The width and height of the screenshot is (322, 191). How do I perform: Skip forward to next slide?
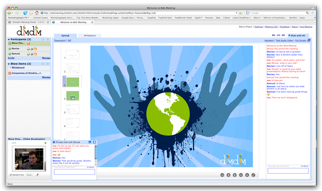point(241,175)
